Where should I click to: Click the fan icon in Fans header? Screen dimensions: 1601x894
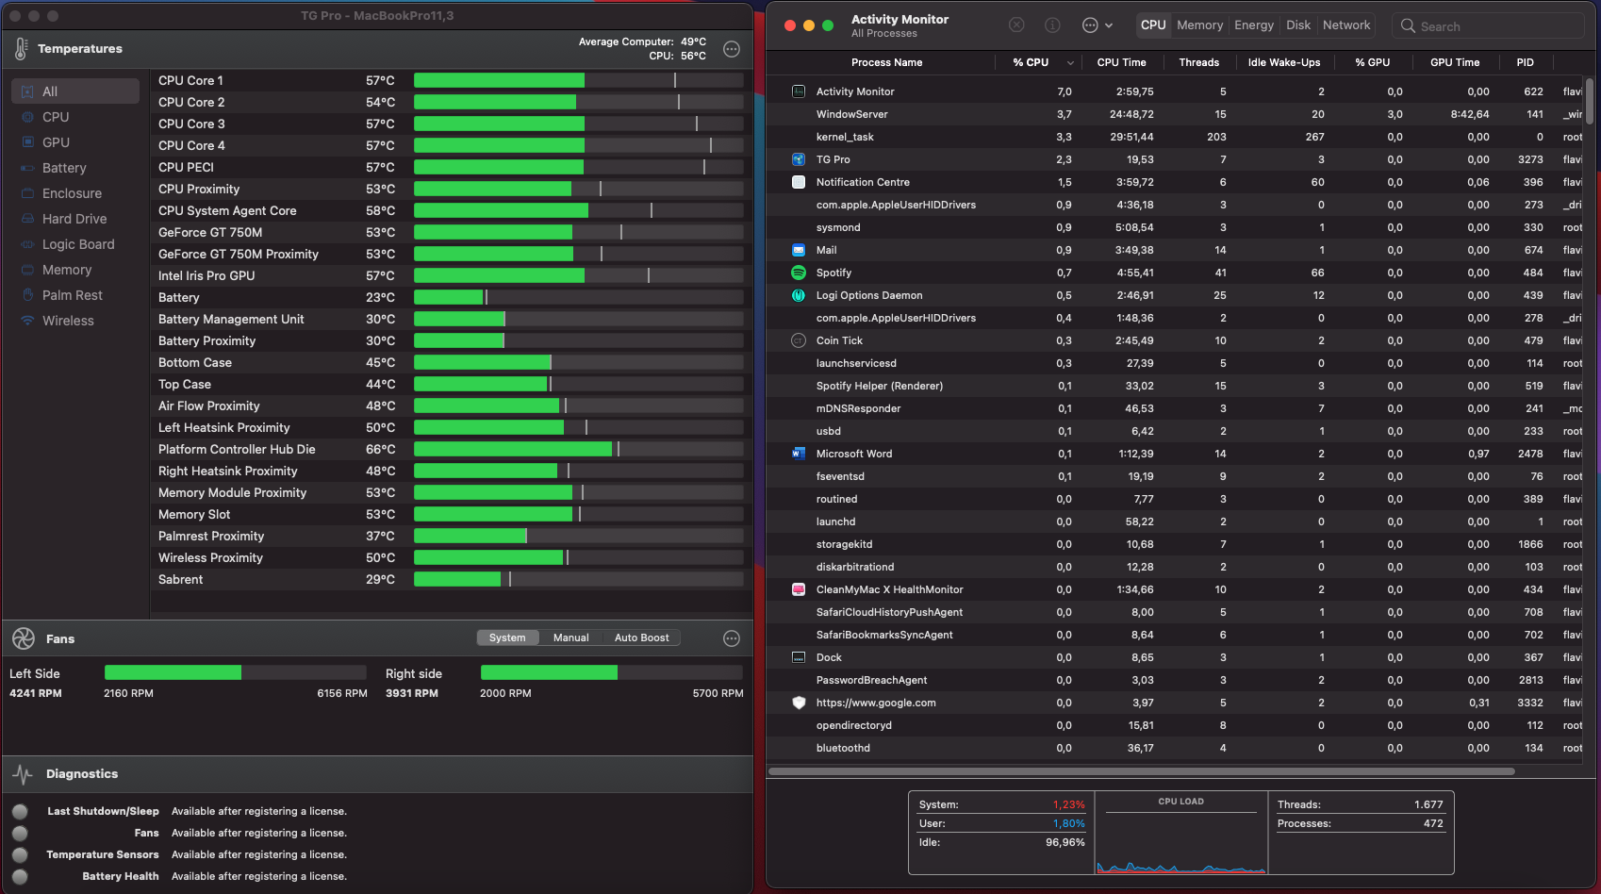click(x=24, y=638)
